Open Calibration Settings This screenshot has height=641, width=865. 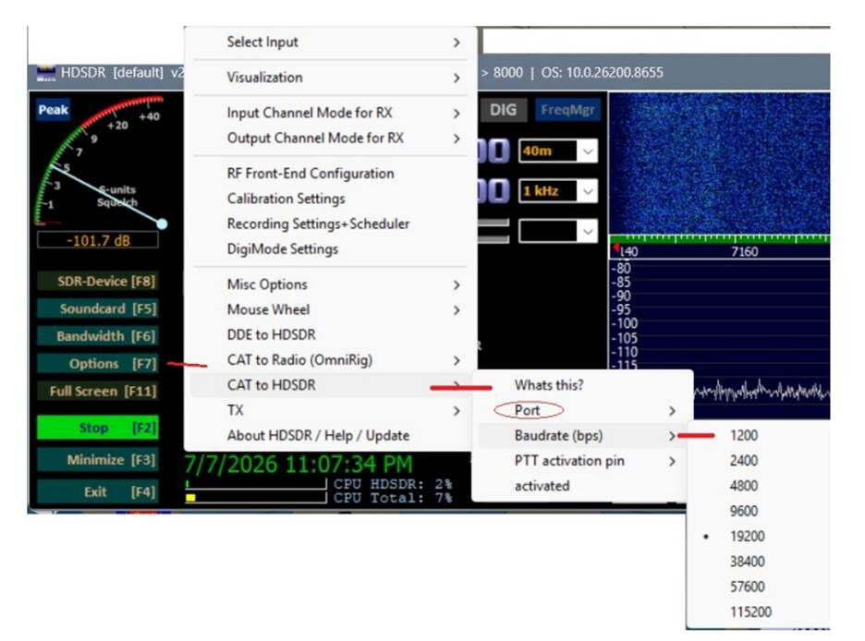click(x=330, y=199)
